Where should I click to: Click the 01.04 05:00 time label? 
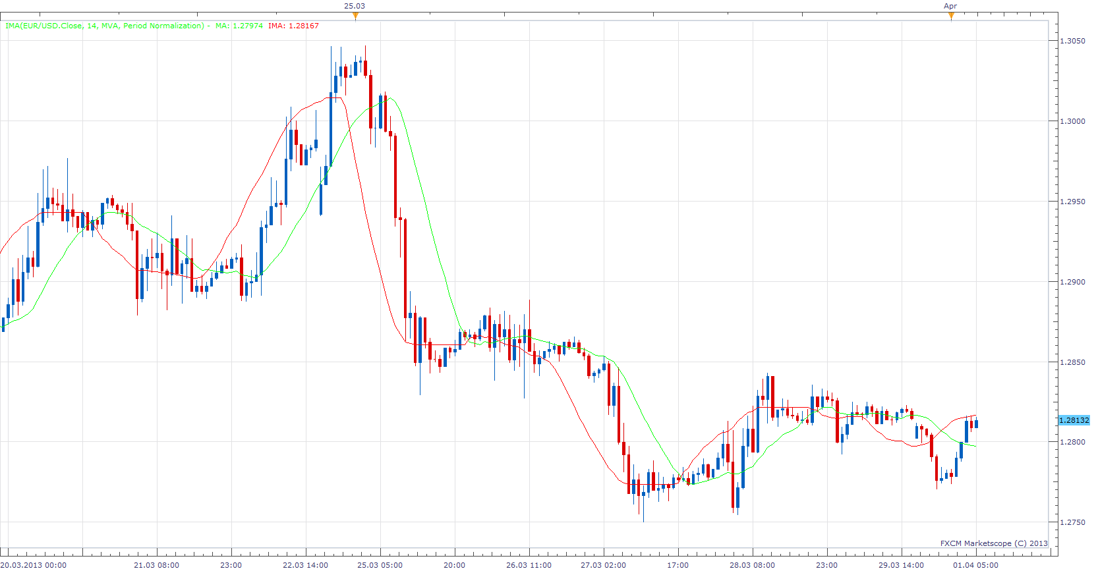(x=975, y=565)
